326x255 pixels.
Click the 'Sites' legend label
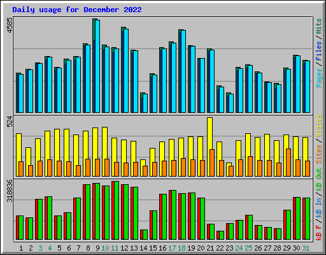tap(319, 154)
